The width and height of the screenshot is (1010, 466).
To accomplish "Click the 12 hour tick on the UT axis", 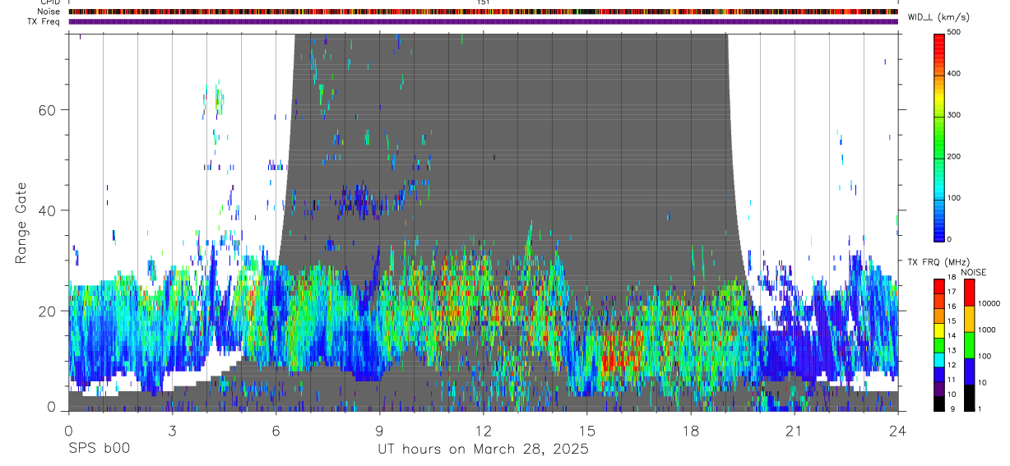I will click(483, 430).
